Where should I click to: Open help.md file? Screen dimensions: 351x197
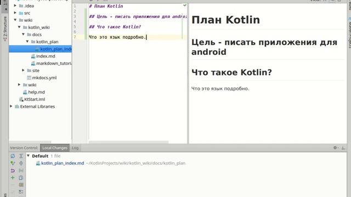pos(34,92)
